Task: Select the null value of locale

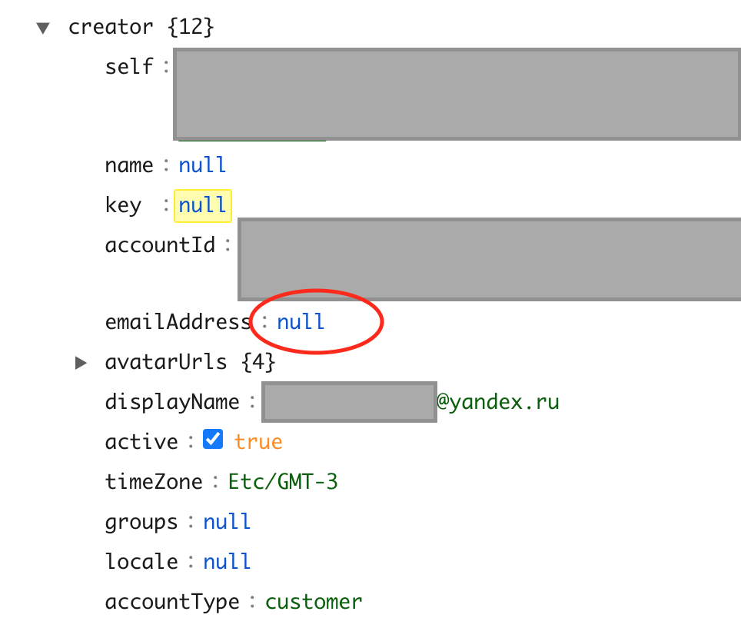Action: (x=227, y=562)
